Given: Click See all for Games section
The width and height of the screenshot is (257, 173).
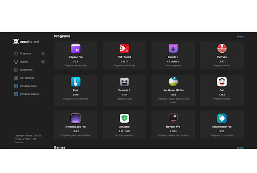Looking at the screenshot, I should (240, 148).
